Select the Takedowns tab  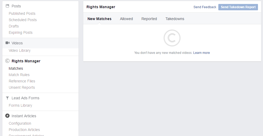pos(175,19)
